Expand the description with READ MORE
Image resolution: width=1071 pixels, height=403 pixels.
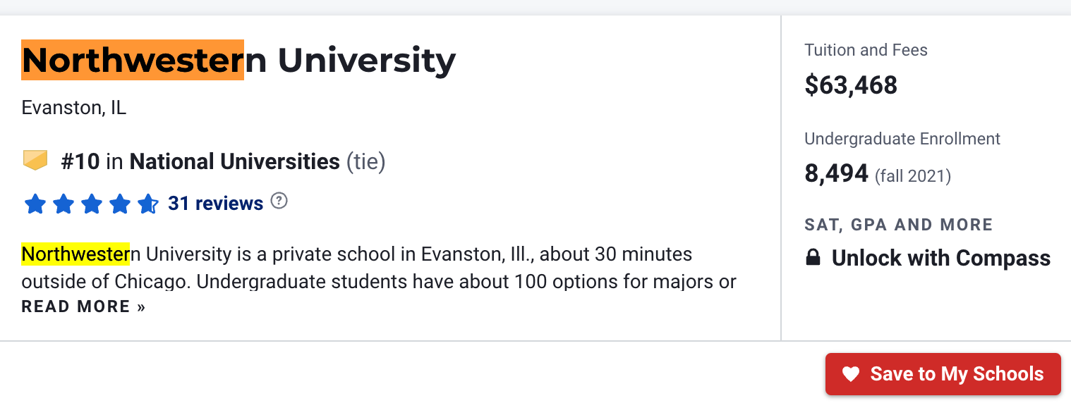click(83, 307)
